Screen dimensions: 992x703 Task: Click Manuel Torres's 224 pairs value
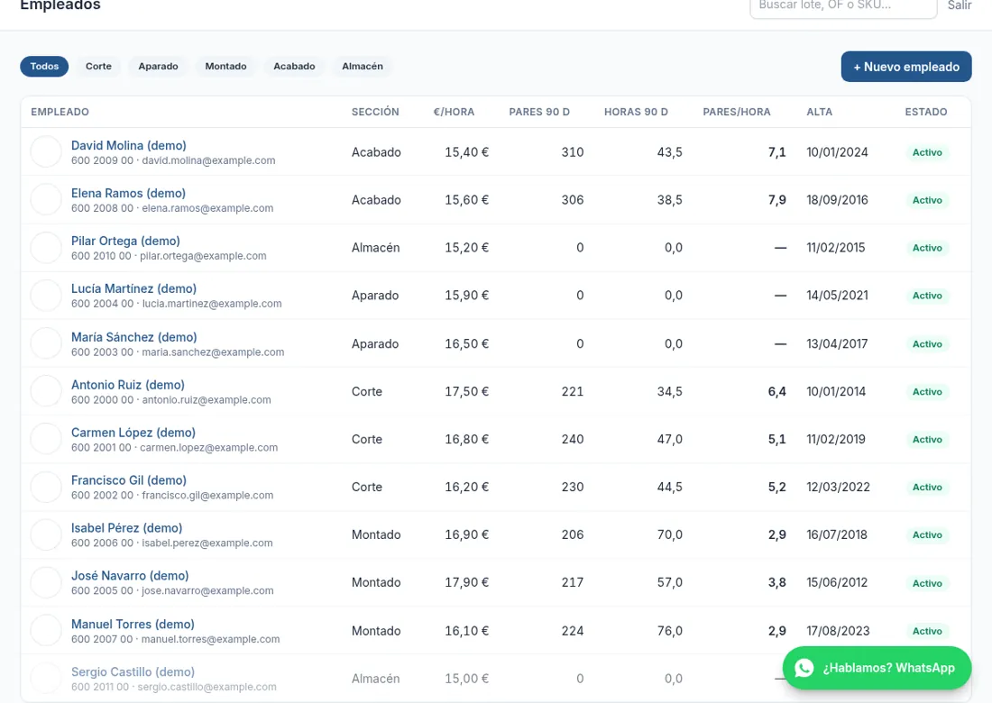coord(573,631)
